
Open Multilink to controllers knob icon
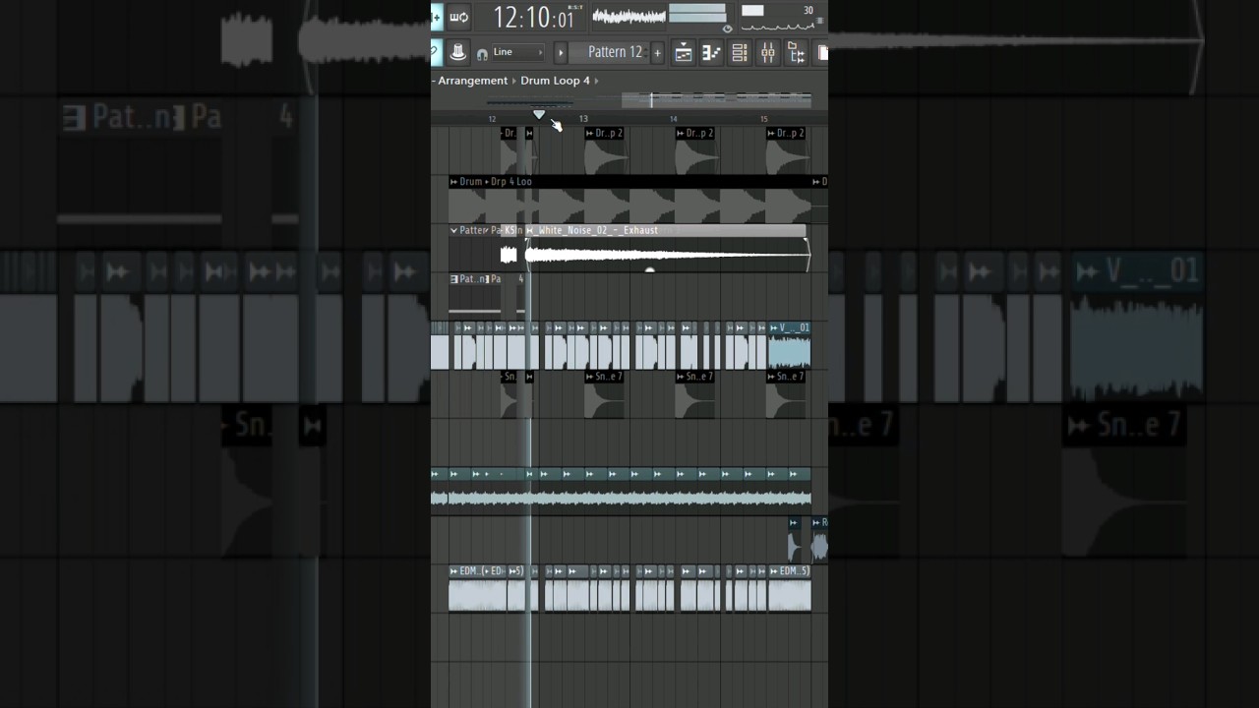point(458,52)
